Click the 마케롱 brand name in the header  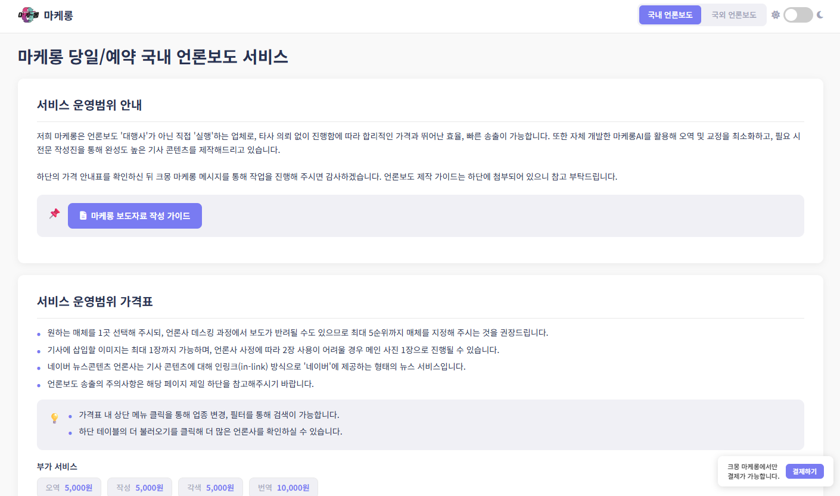58,15
